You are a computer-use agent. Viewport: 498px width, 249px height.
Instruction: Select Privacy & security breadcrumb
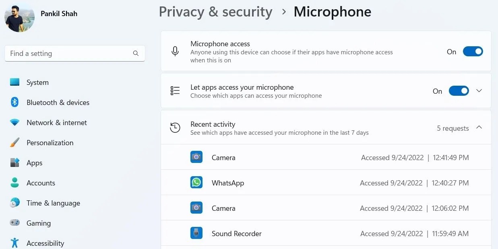[x=215, y=12]
